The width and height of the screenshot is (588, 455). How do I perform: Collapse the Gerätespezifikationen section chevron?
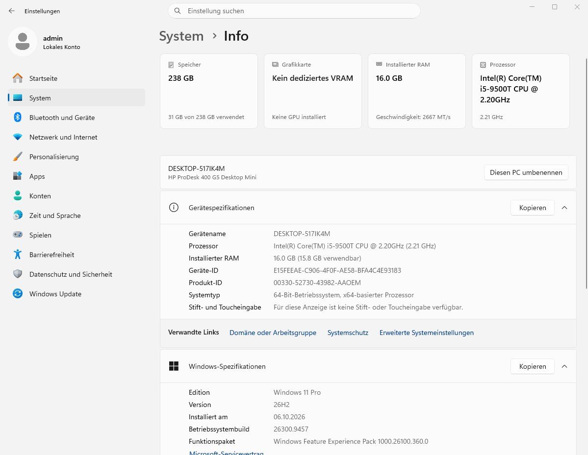point(564,208)
